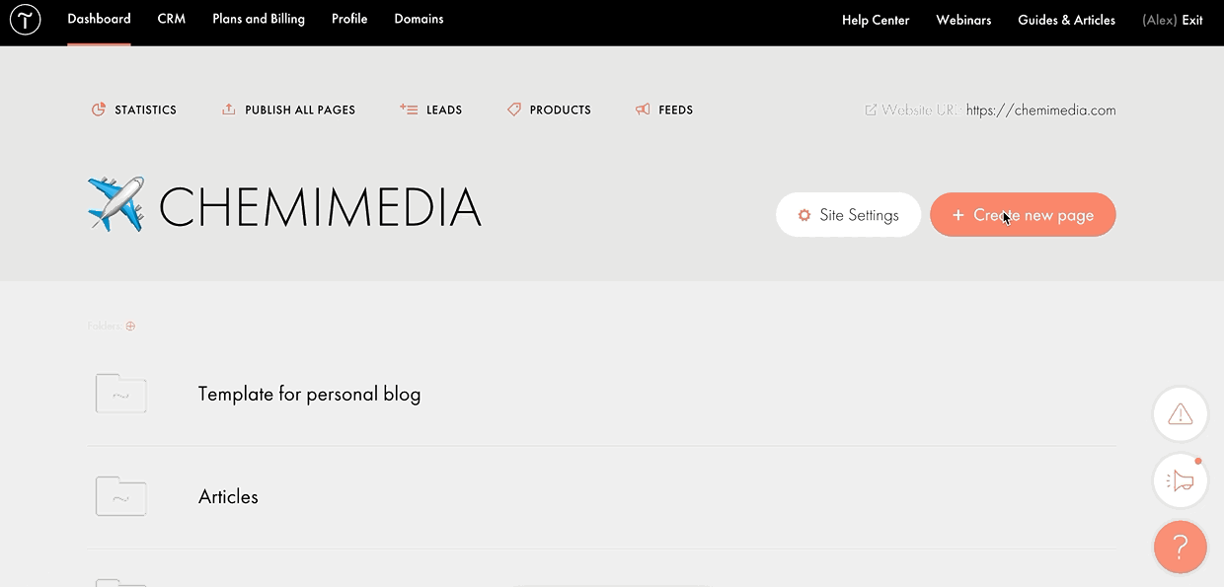This screenshot has height=587, width=1224.
Task: Open the https://chemimedia.com URL
Action: click(x=1041, y=110)
